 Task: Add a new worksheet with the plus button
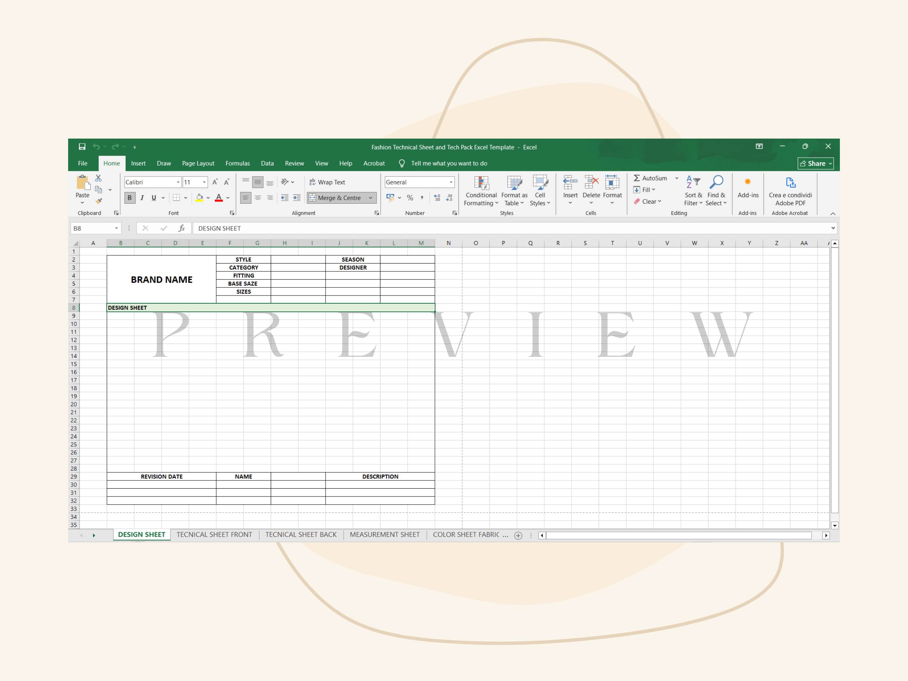(518, 535)
